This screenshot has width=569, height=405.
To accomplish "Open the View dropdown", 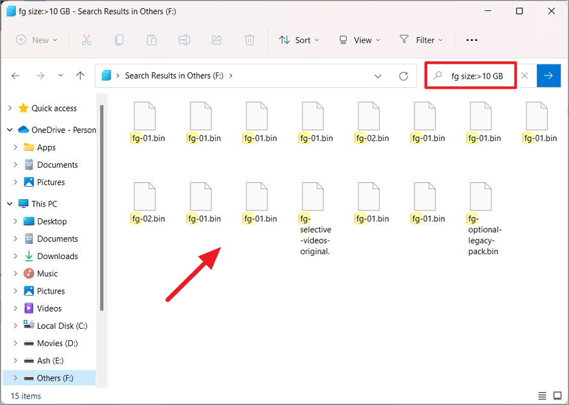I will [360, 40].
